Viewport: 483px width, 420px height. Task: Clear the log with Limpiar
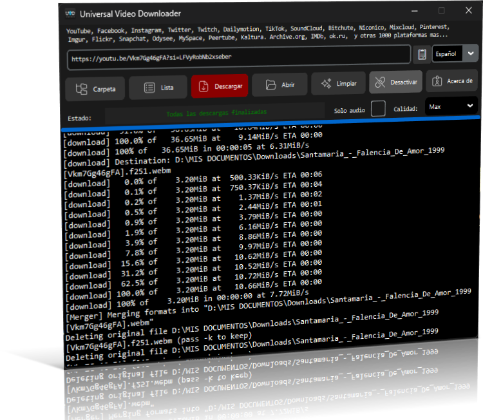(339, 83)
